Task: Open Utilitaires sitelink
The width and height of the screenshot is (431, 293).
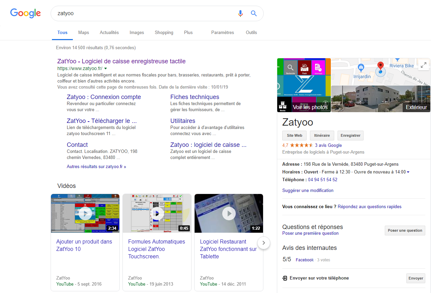Action: click(183, 121)
